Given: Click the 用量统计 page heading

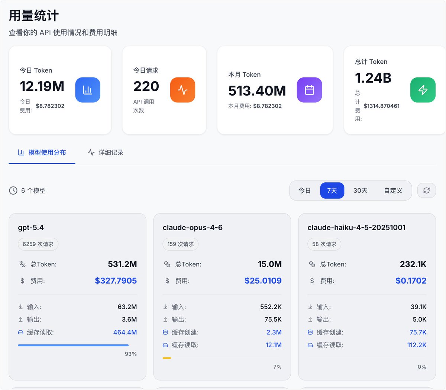Looking at the screenshot, I should click(34, 16).
